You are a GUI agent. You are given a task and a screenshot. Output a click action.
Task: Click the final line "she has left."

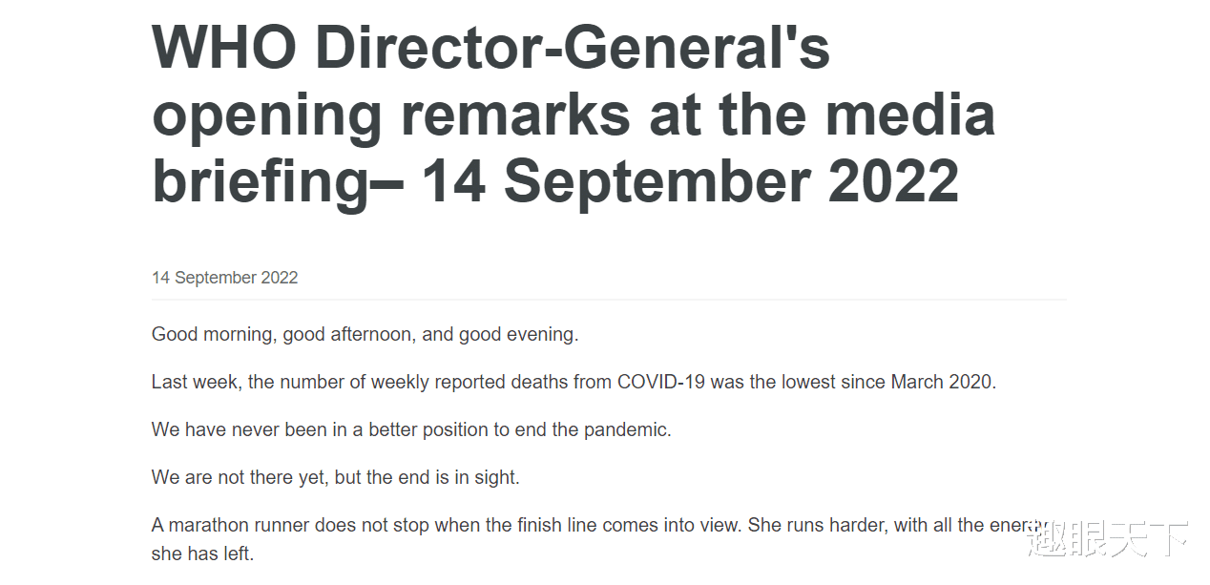[202, 554]
